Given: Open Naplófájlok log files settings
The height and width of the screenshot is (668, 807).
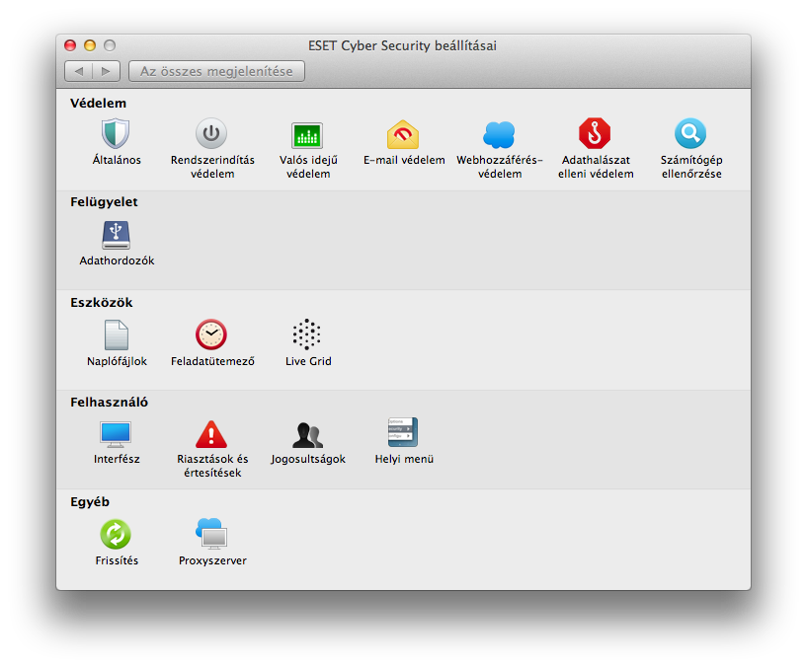Looking at the screenshot, I should tap(117, 335).
